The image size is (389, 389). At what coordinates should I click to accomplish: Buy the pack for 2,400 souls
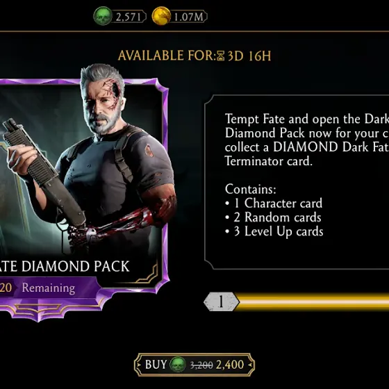(194, 365)
